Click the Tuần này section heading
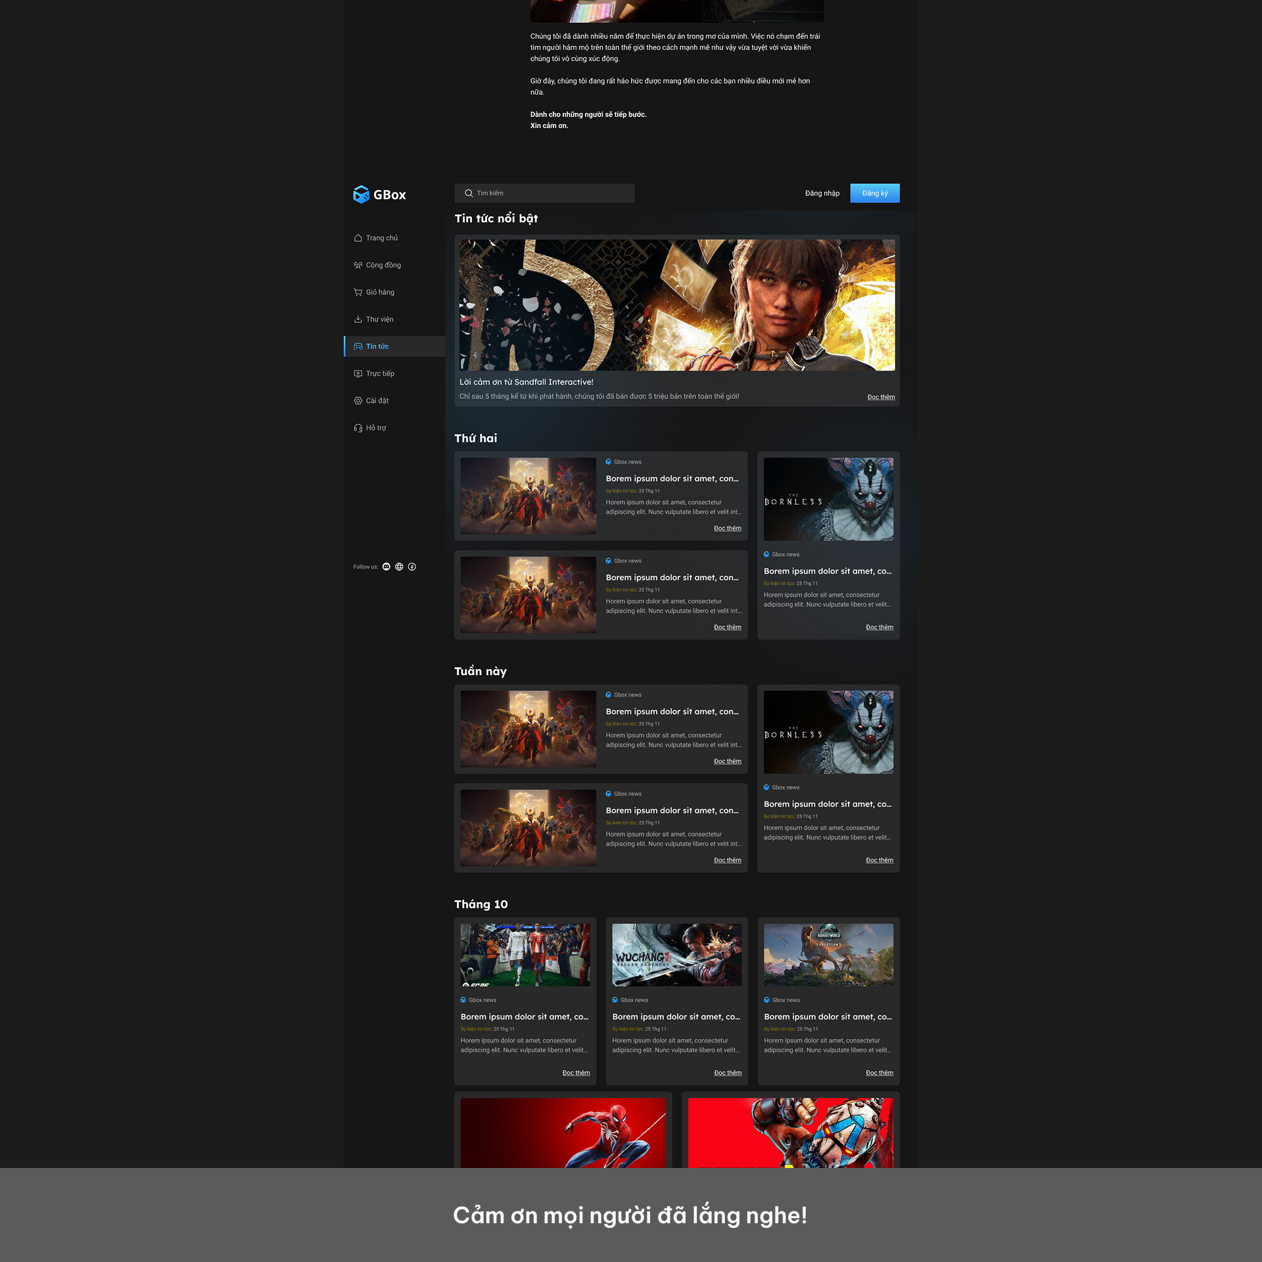The image size is (1262, 1262). click(x=480, y=671)
